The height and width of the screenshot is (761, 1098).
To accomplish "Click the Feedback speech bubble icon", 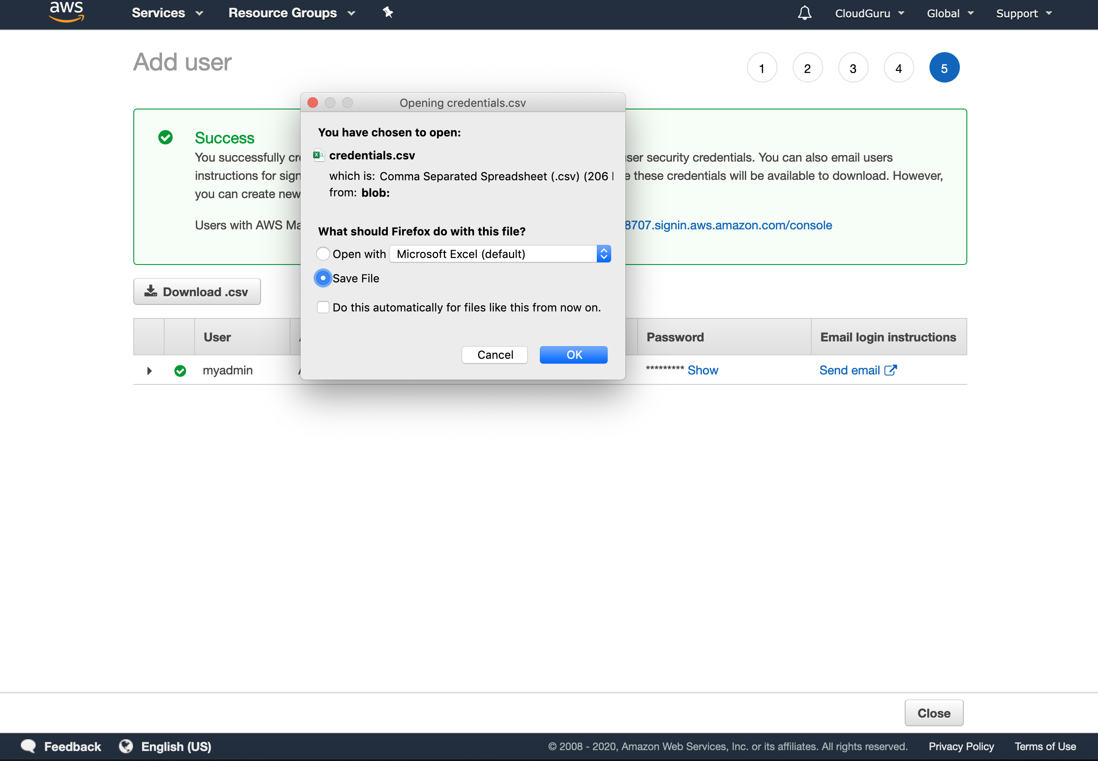I will coord(28,746).
